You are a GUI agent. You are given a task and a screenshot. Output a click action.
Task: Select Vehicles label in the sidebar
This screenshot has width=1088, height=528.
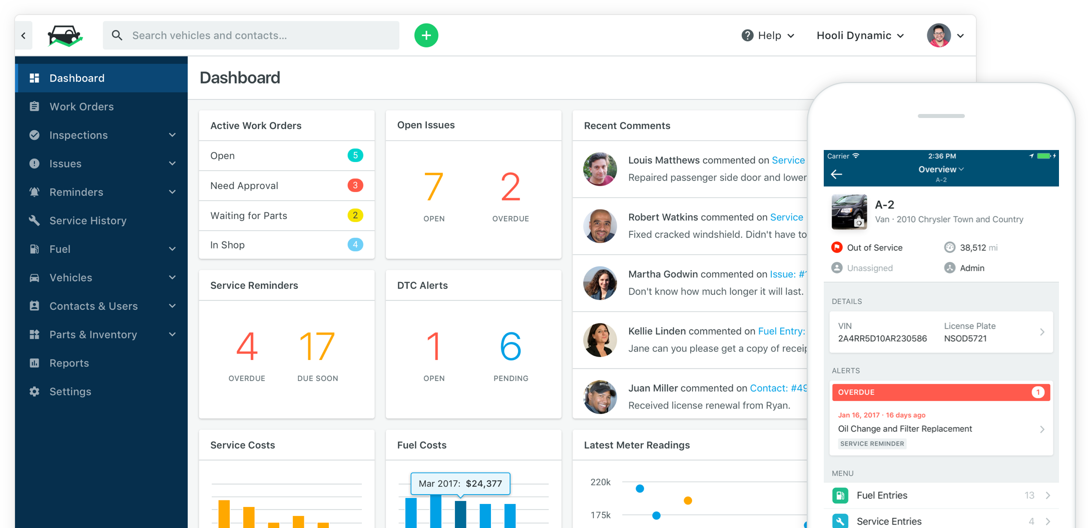pyautogui.click(x=71, y=277)
